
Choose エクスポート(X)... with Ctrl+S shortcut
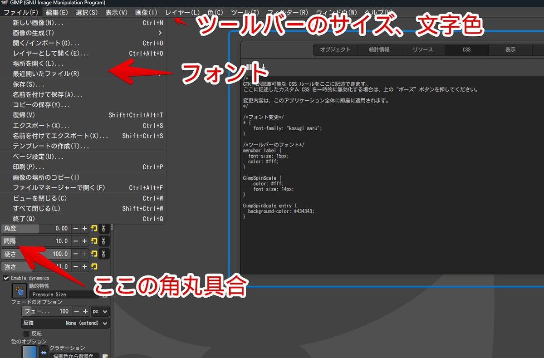click(x=83, y=126)
